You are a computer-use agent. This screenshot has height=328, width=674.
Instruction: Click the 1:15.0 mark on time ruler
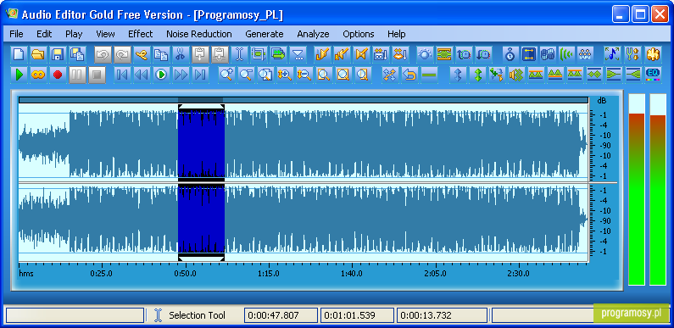(269, 274)
